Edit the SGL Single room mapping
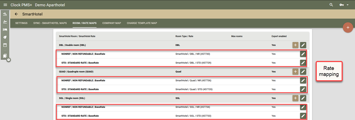This screenshot has width=355, height=120. [x=303, y=98]
